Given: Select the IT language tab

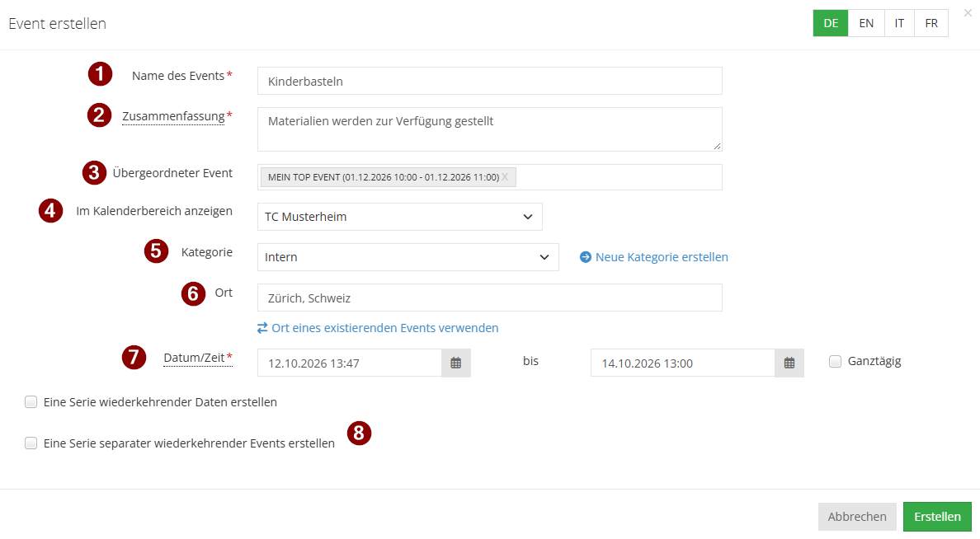Looking at the screenshot, I should pos(899,23).
